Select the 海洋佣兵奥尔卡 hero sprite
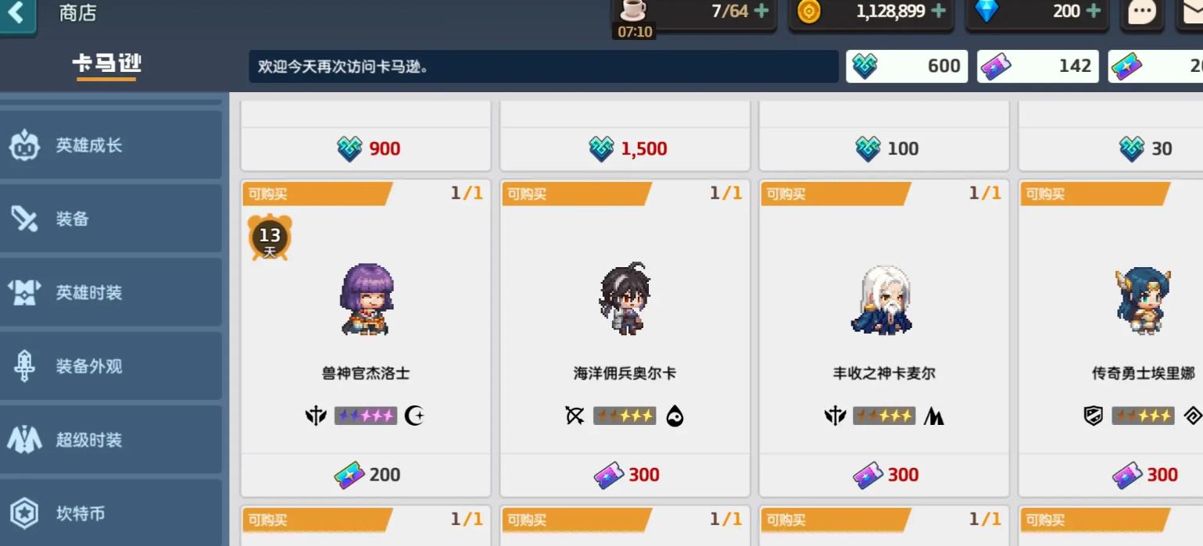 pyautogui.click(x=625, y=299)
